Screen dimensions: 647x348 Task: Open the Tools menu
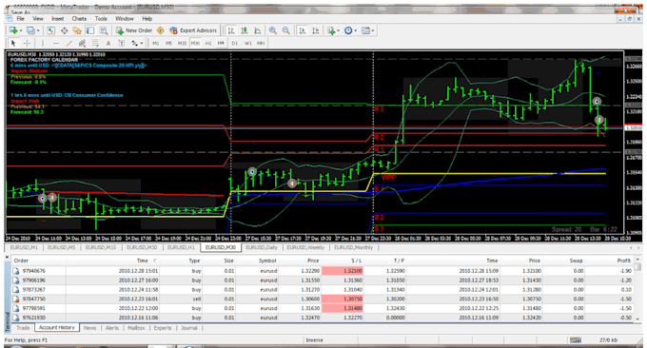coord(101,19)
